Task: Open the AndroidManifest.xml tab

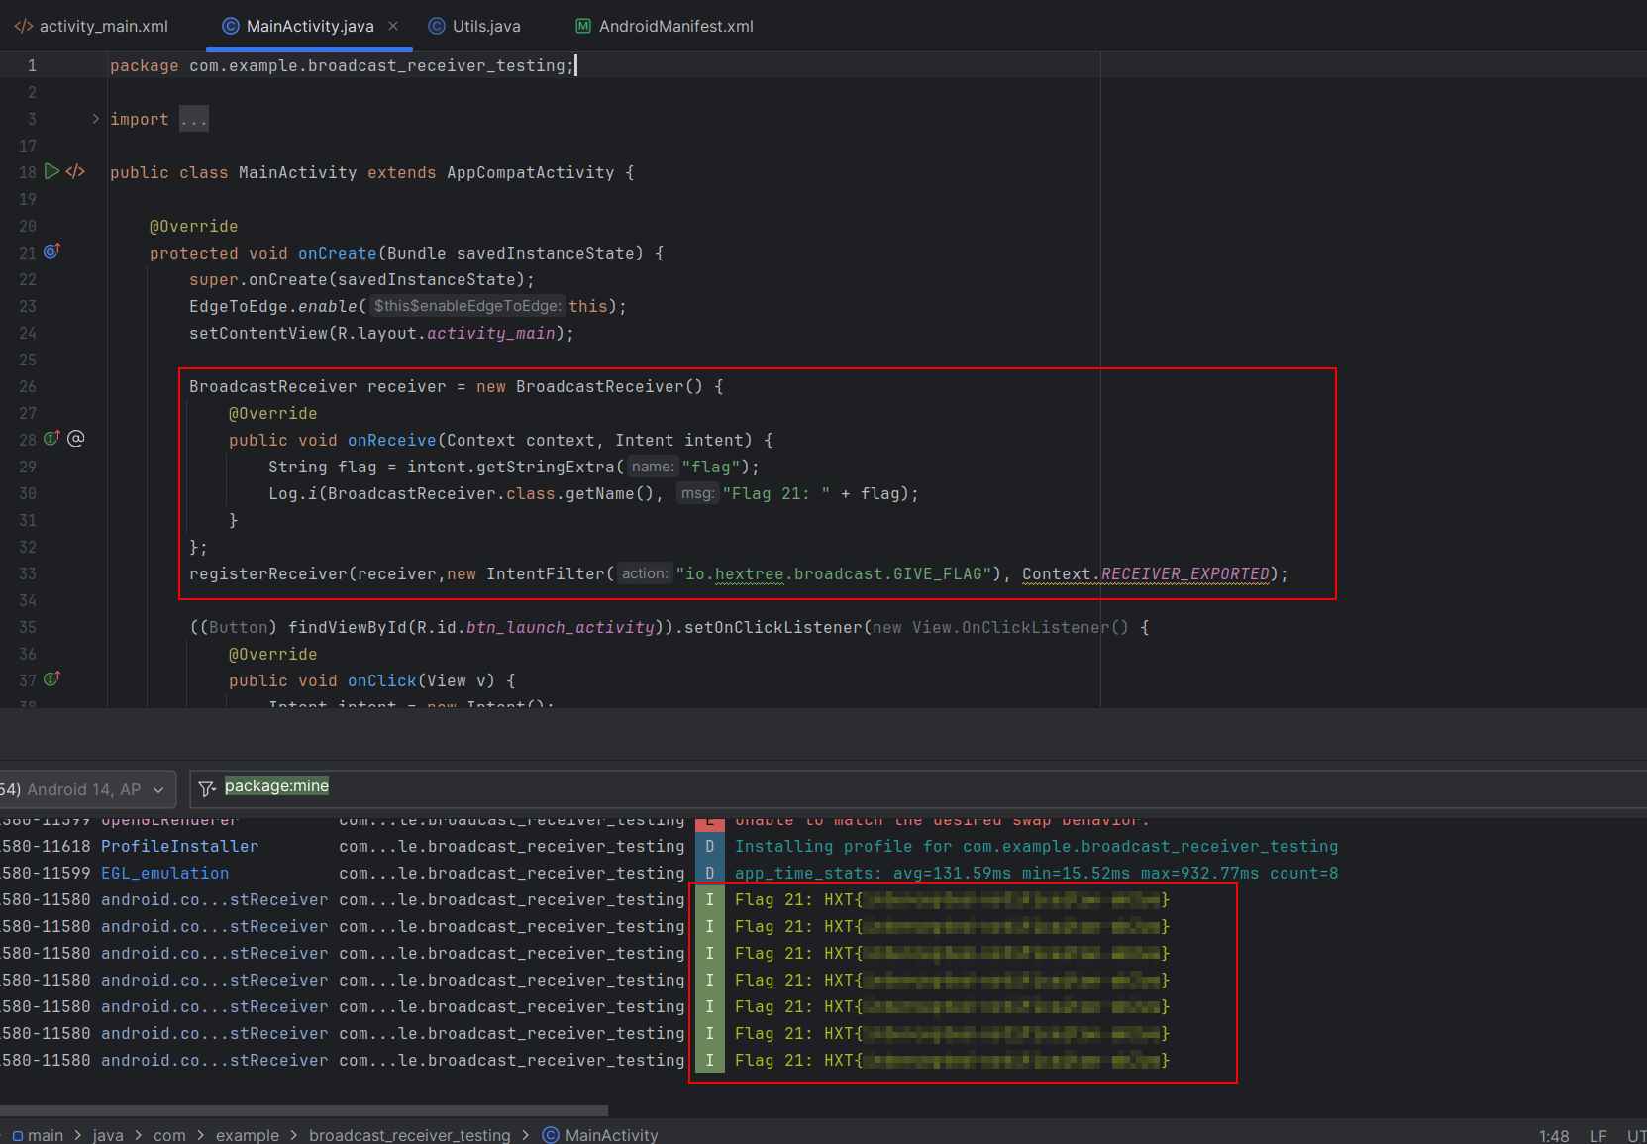Action: pos(665,26)
